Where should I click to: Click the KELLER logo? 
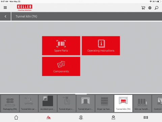pyautogui.click(x=25, y=8)
